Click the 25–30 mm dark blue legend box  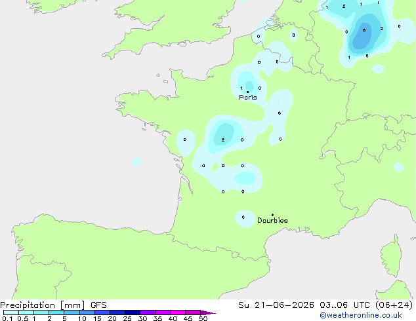click(132, 312)
